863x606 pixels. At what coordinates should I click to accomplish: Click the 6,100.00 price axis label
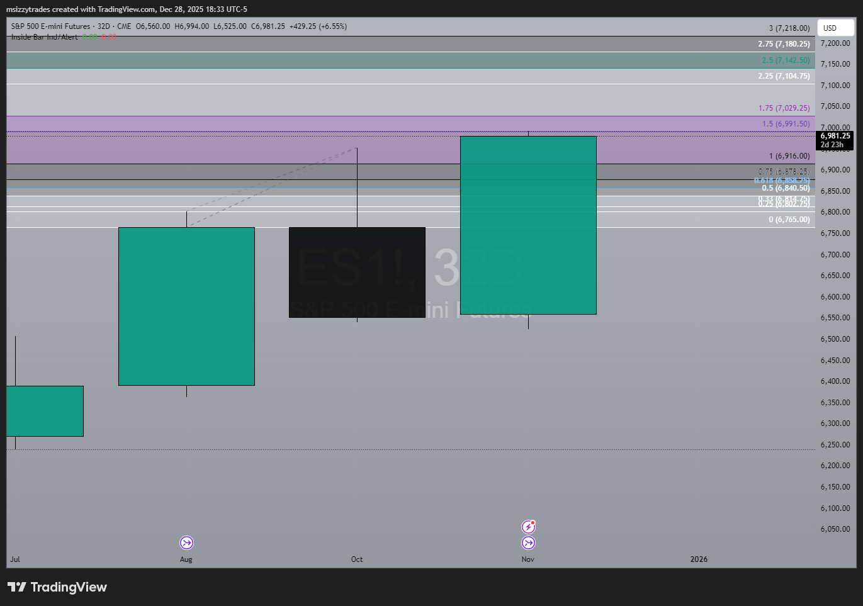pyautogui.click(x=835, y=508)
